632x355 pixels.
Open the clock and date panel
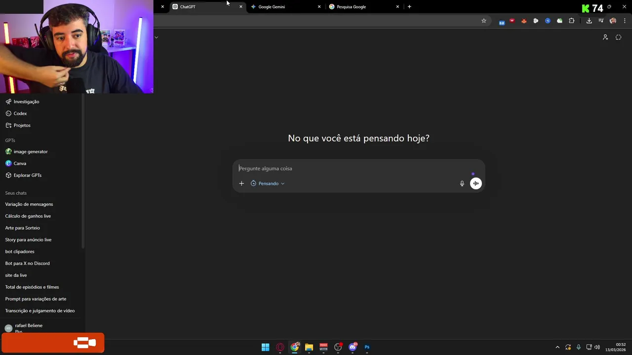(x=616, y=347)
